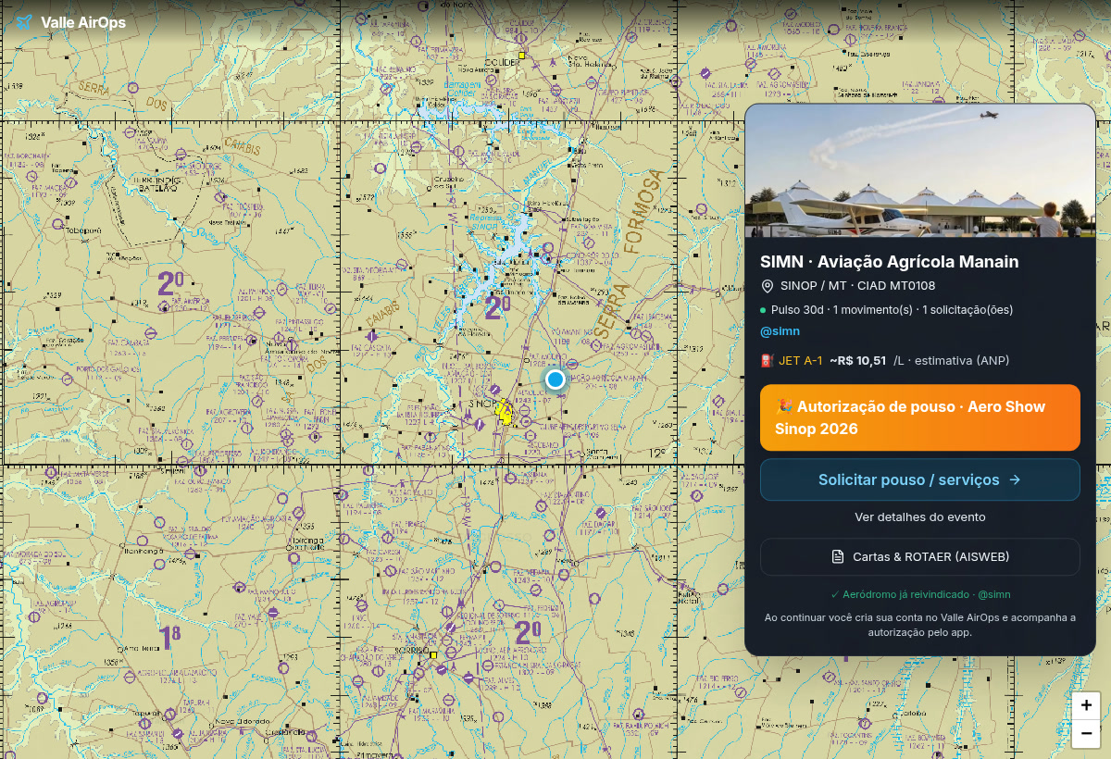
Task: Click the Pulso 30d movements and requests line
Action: click(x=892, y=309)
